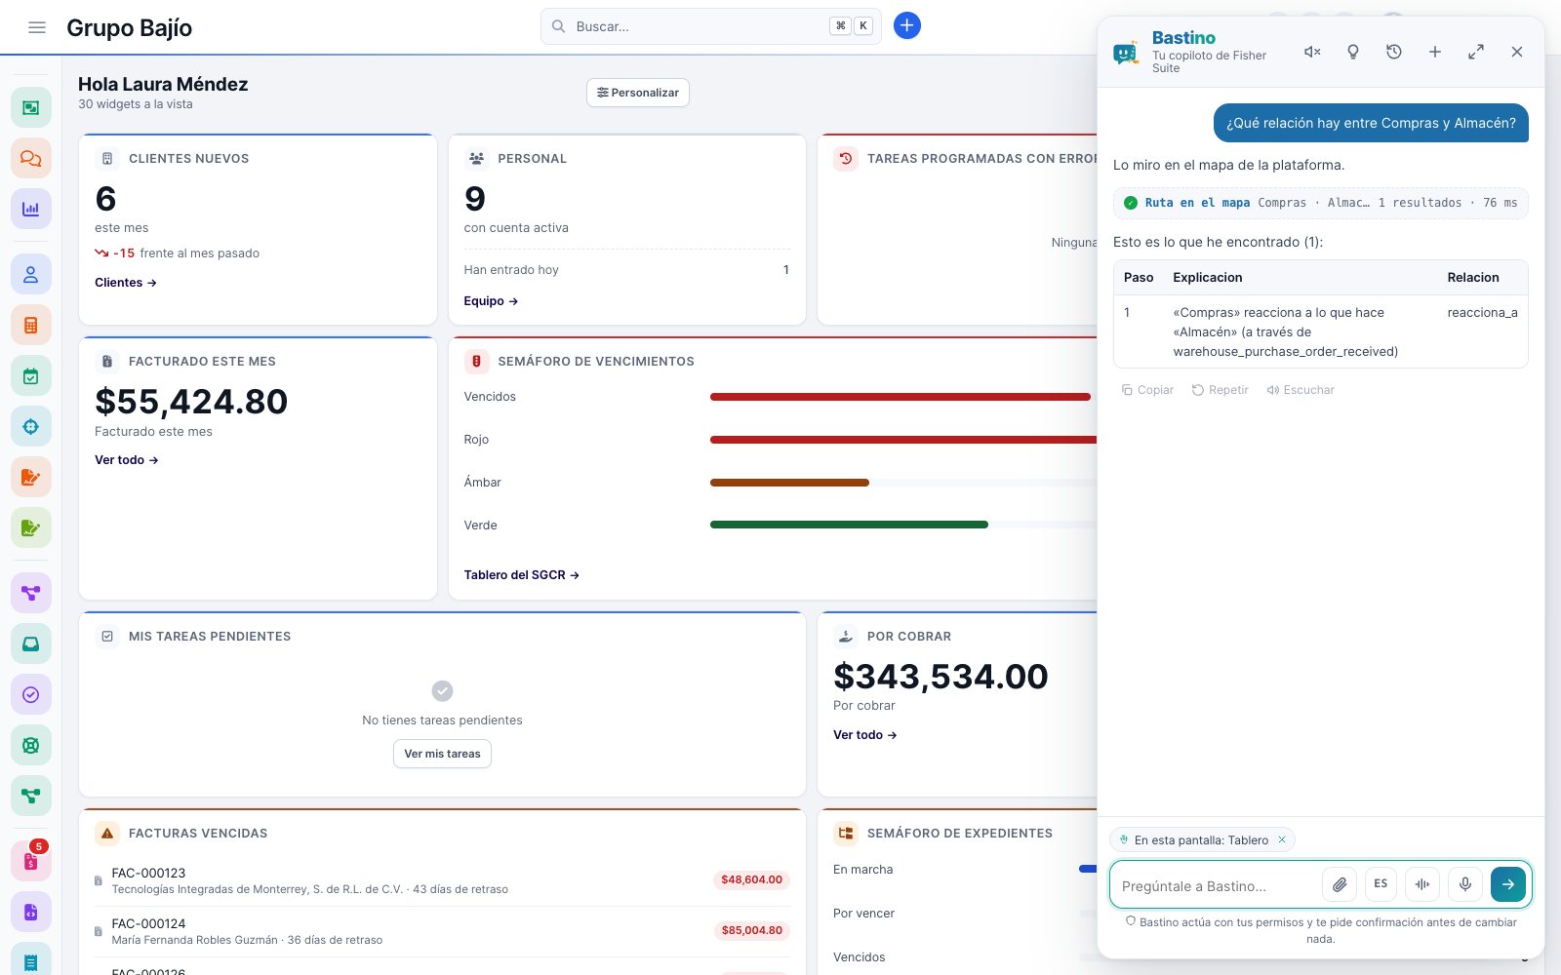The width and height of the screenshot is (1561, 975).
Task: Open Bastino's conversation history icon
Action: 1394,52
